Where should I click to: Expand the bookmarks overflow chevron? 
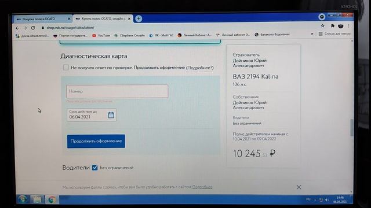coord(312,34)
